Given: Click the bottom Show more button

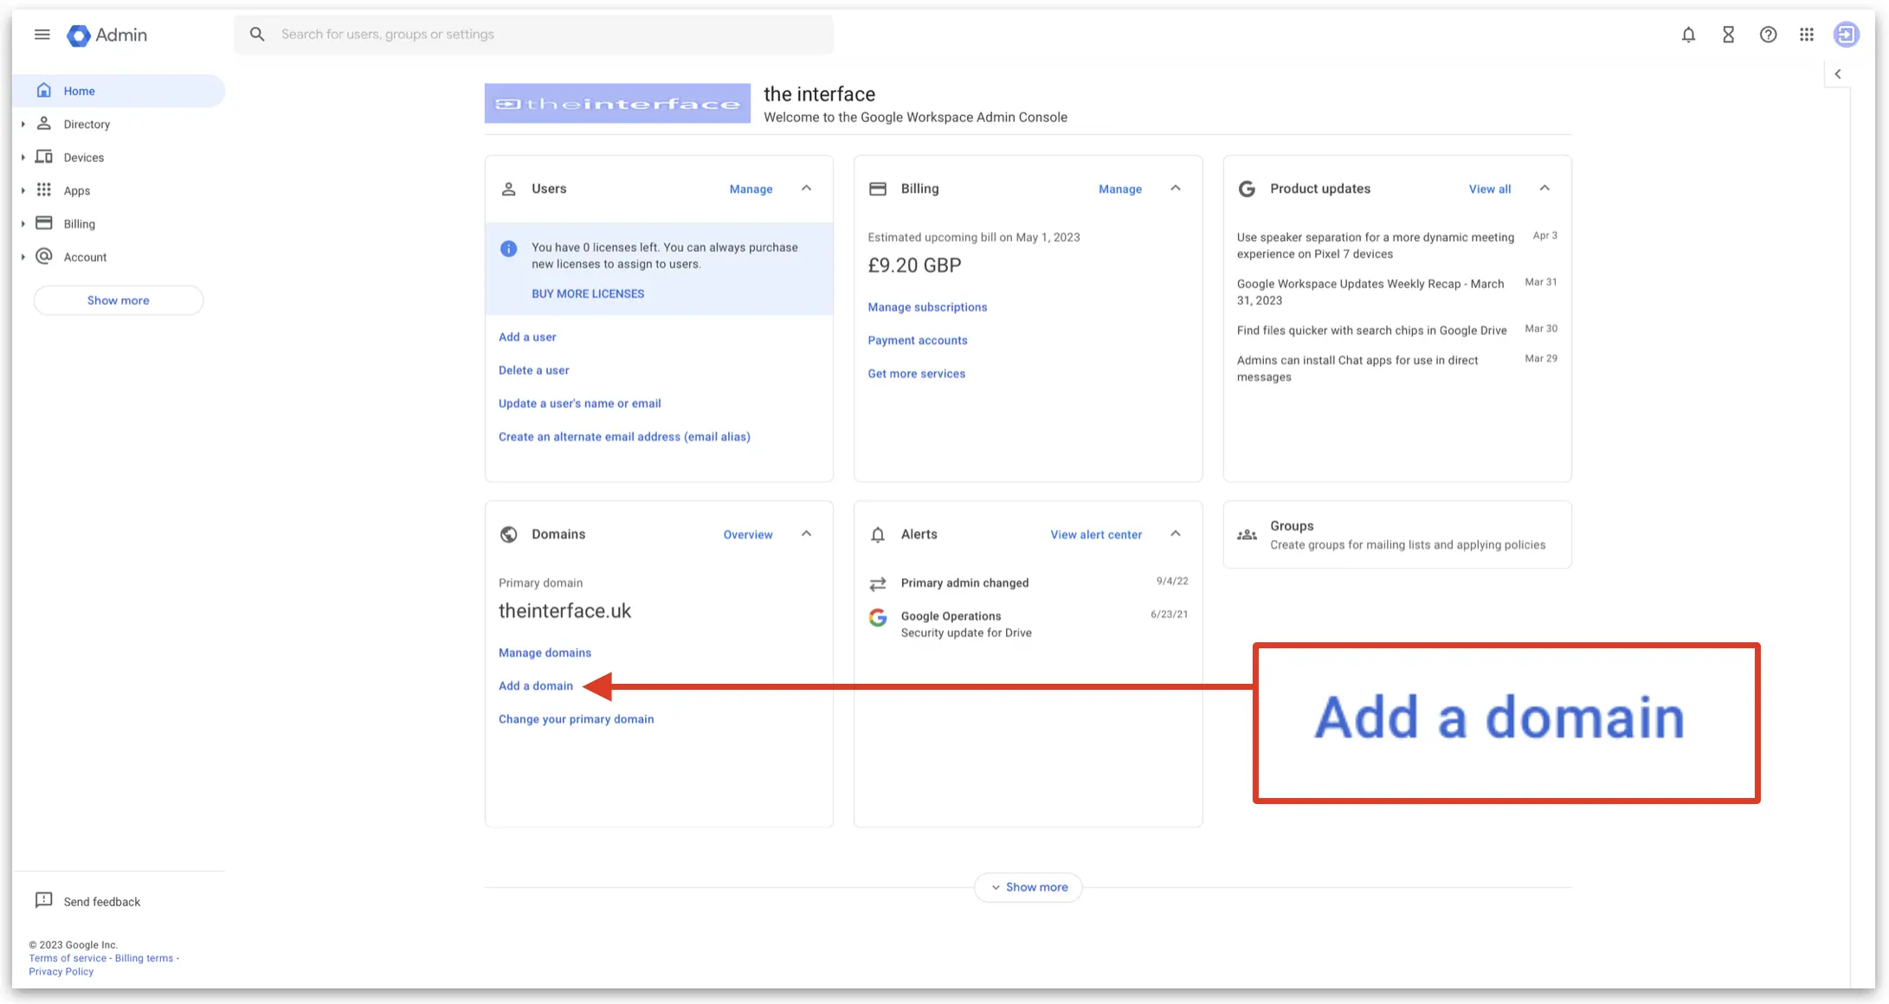Looking at the screenshot, I should [1028, 887].
